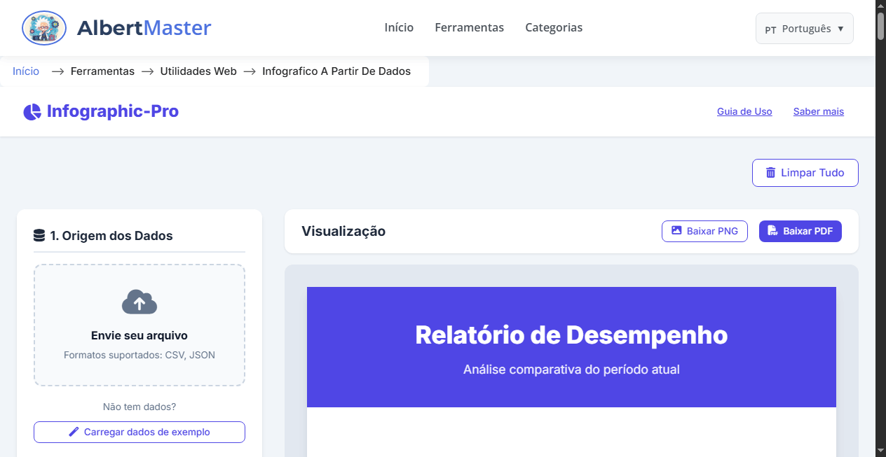This screenshot has width=886, height=457.
Task: Click the database icon beside Origem dos Dados
Action: 39,235
